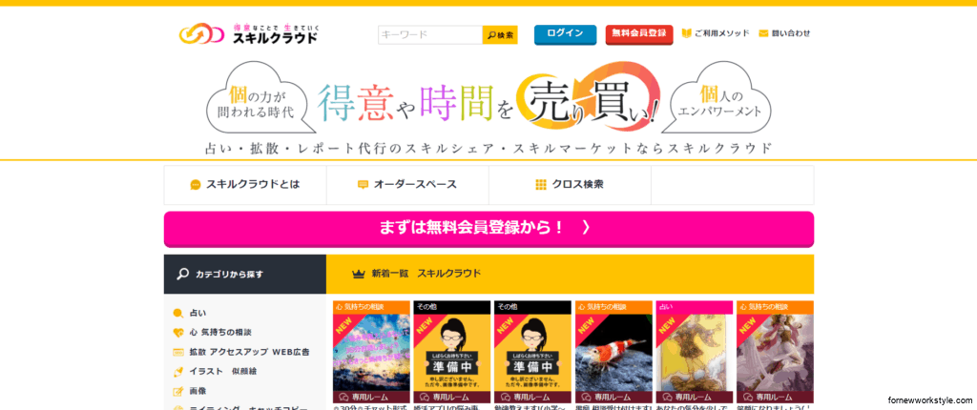
Task: Click the envelope icon beside 問い合わせ
Action: (763, 33)
